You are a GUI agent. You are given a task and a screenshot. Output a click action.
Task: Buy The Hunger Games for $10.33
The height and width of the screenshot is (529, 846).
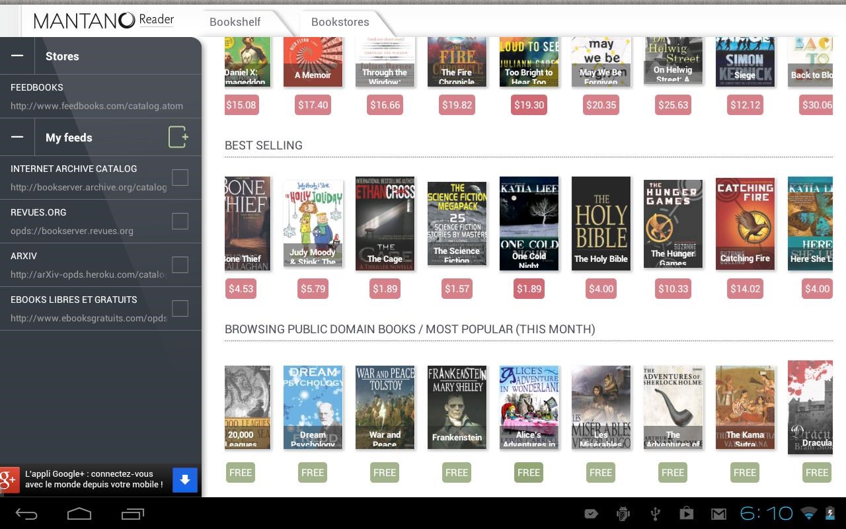(673, 289)
